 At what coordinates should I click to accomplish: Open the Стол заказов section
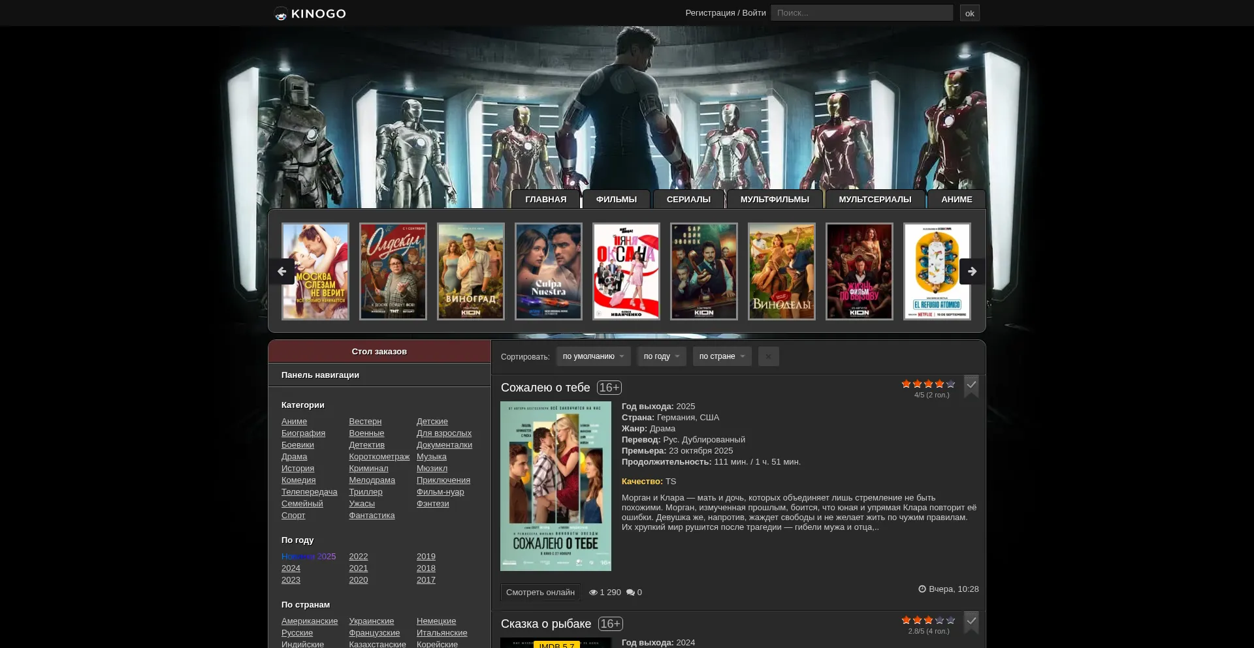coord(379,352)
